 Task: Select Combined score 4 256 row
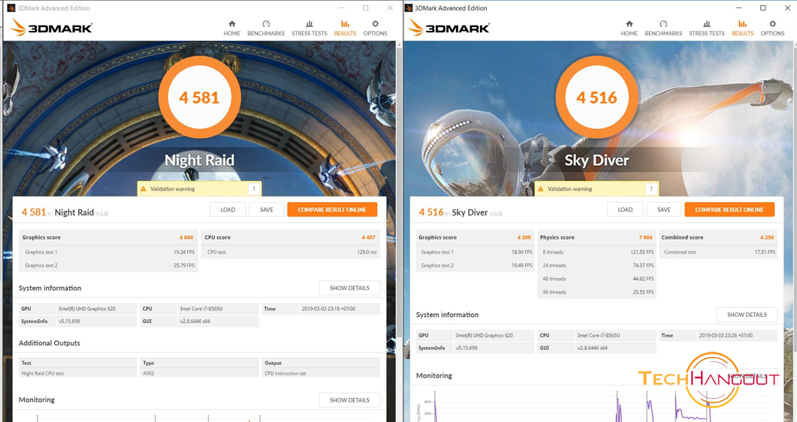point(717,237)
